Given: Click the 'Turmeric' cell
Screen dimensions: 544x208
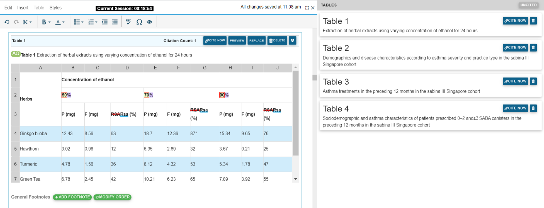Looking at the screenshot, I should click(40, 164).
